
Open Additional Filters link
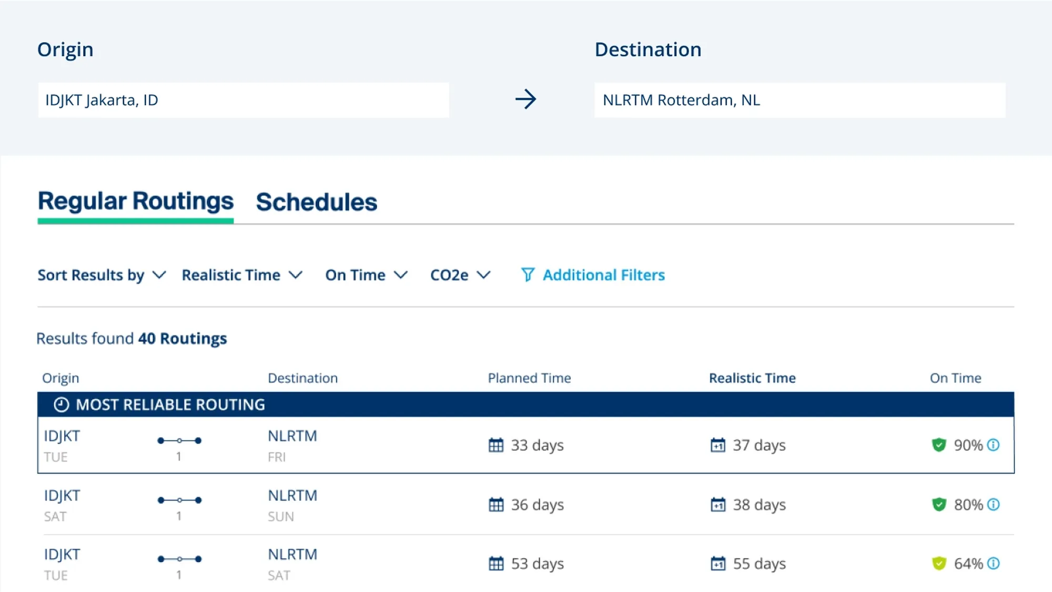(x=603, y=275)
